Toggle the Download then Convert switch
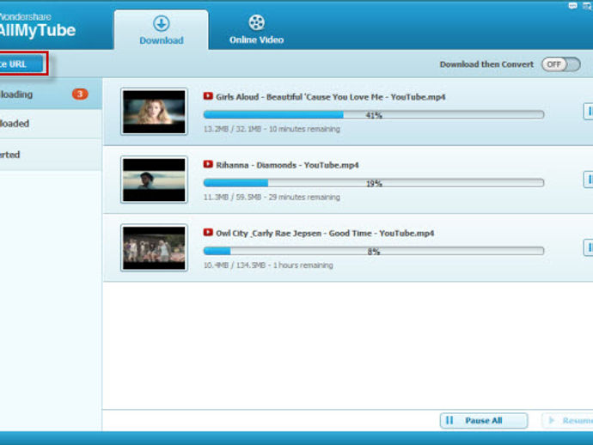The image size is (593, 445). [561, 64]
